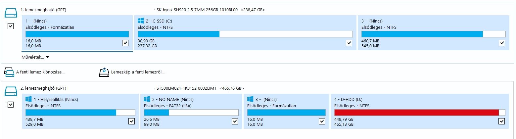
Task: Uncheck the C-SSD (C:) partition checkbox
Action: coord(349,43)
